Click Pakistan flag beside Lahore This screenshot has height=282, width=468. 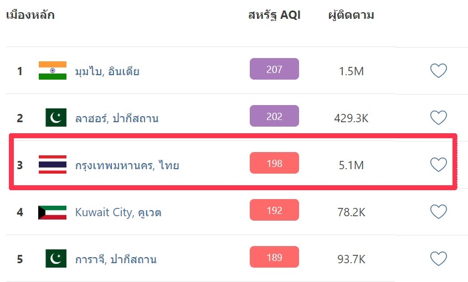point(56,117)
